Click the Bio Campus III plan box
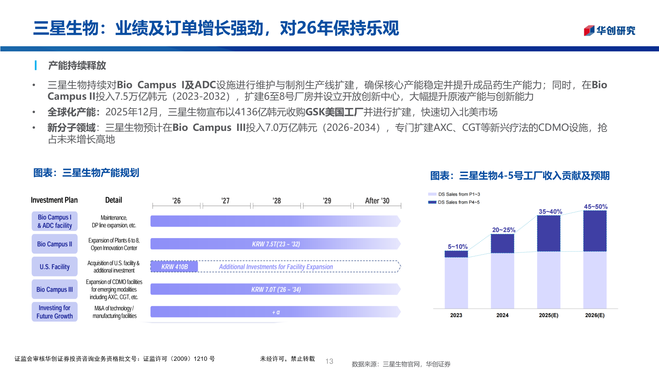Viewport: 659px width, 370px height. (x=54, y=289)
